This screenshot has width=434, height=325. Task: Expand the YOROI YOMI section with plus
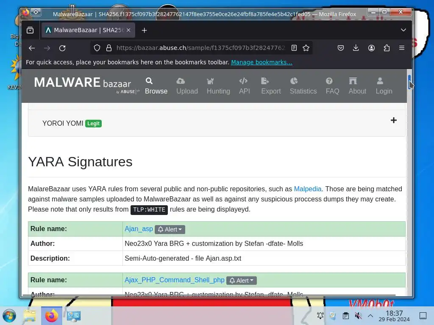[394, 120]
